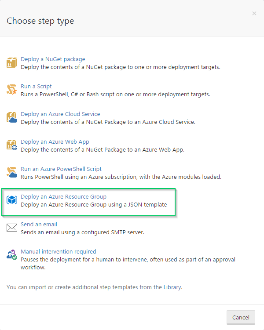Viewport: 264px width, 330px height.
Task: Click the Azure Cloud Service icon
Action: (x=12, y=117)
